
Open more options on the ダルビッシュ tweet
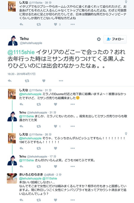[73, 148]
